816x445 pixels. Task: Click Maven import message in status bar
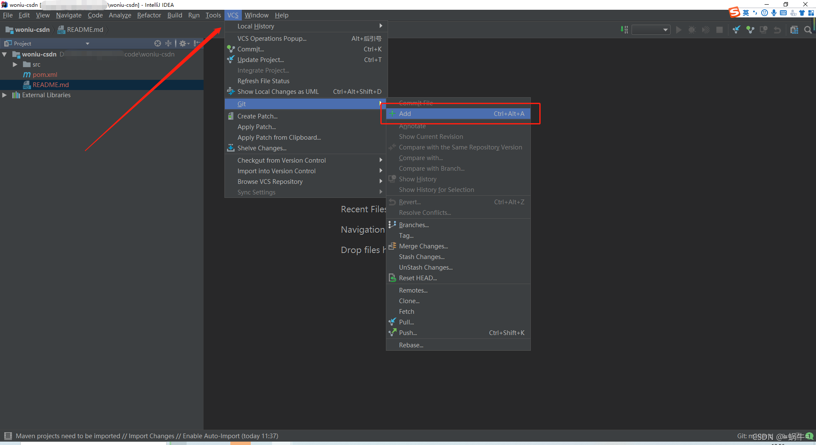point(147,436)
